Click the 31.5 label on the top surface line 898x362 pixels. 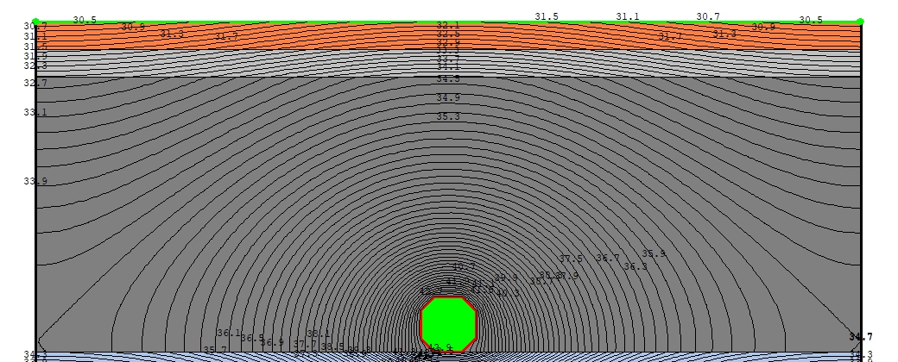click(x=547, y=16)
